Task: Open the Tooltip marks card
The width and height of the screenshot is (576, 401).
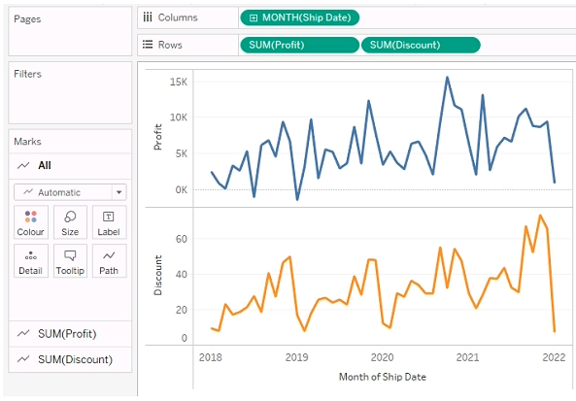Action: 70,261
